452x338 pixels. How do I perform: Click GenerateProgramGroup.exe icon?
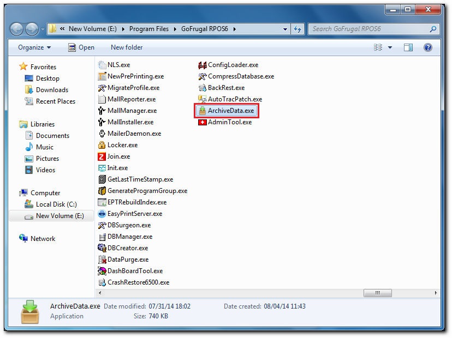(102, 191)
